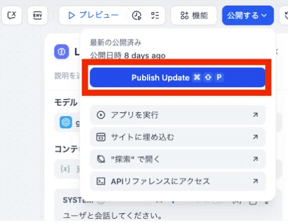Image resolution: width=288 pixels, height=223 pixels.
Task: Click external arrow on "探索" で開く row
Action: click(x=255, y=159)
